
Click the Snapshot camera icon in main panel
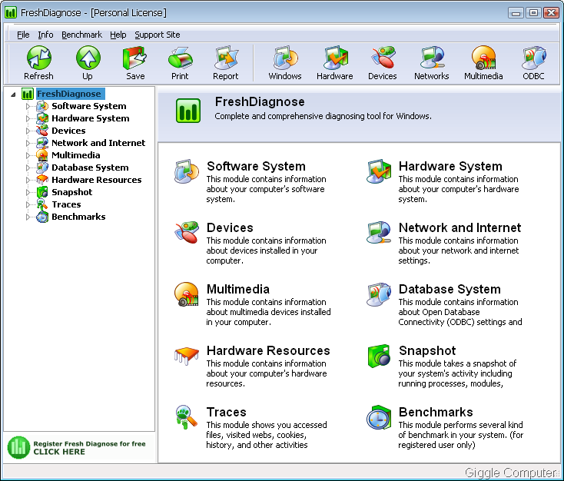tap(379, 357)
